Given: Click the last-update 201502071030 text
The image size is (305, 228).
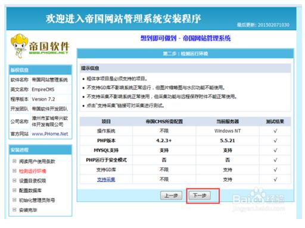Looking at the screenshot, I should click(263, 25).
